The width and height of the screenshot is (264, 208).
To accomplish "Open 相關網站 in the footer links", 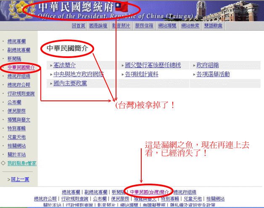I will point(216,199).
